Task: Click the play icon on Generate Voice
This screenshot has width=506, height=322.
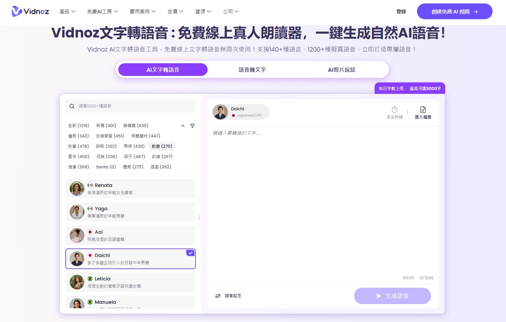Action: (x=379, y=296)
